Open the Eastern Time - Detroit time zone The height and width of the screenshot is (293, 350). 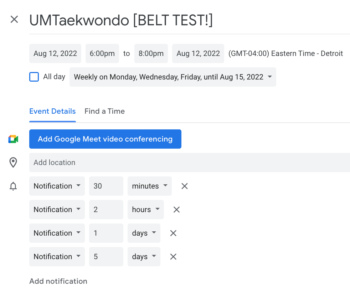(285, 53)
